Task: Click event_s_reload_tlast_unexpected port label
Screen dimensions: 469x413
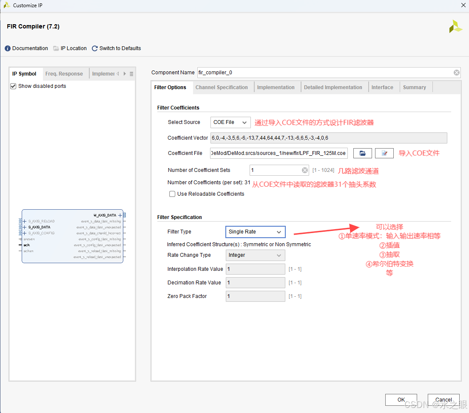Action: click(x=97, y=257)
